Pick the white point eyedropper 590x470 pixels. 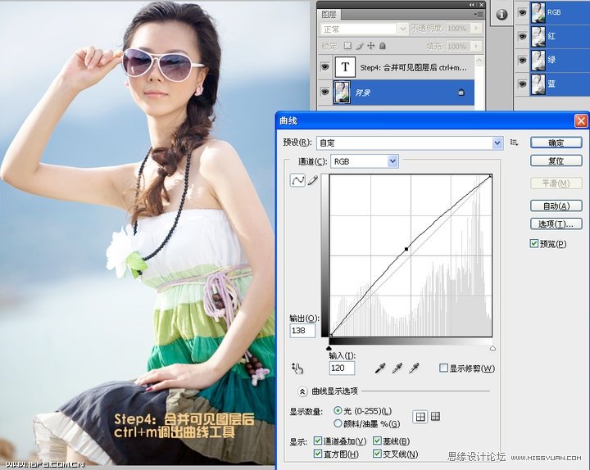(x=415, y=368)
